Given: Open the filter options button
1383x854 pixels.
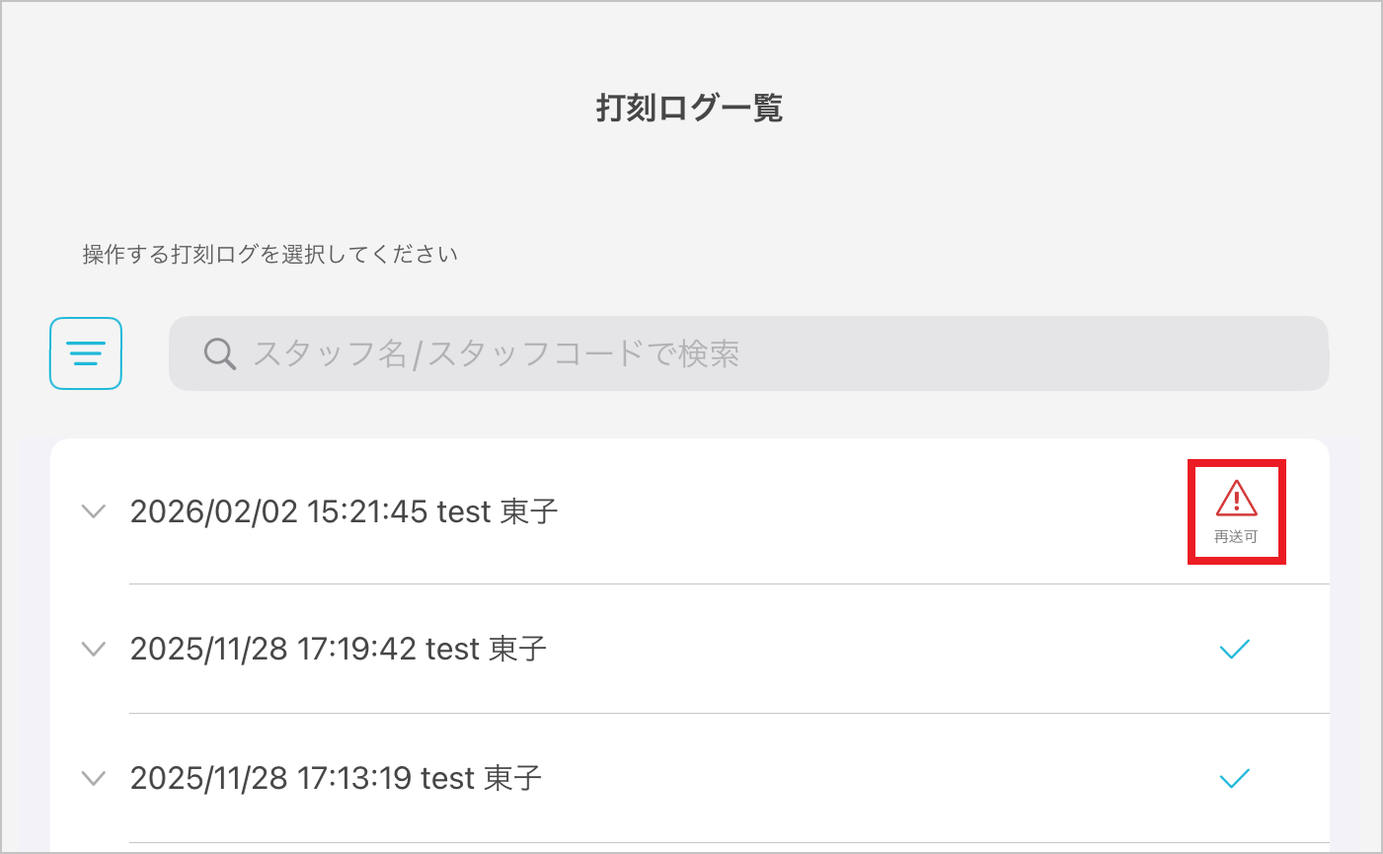Looking at the screenshot, I should coord(86,353).
